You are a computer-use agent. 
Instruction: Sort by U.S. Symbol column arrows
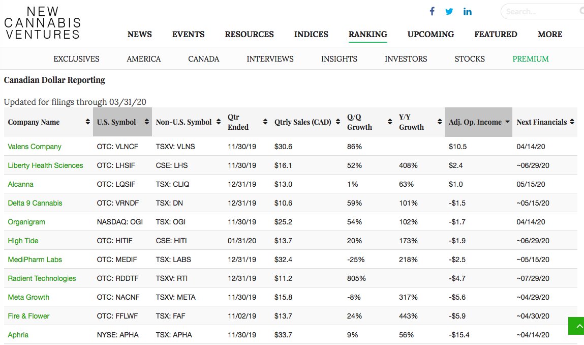(x=147, y=122)
